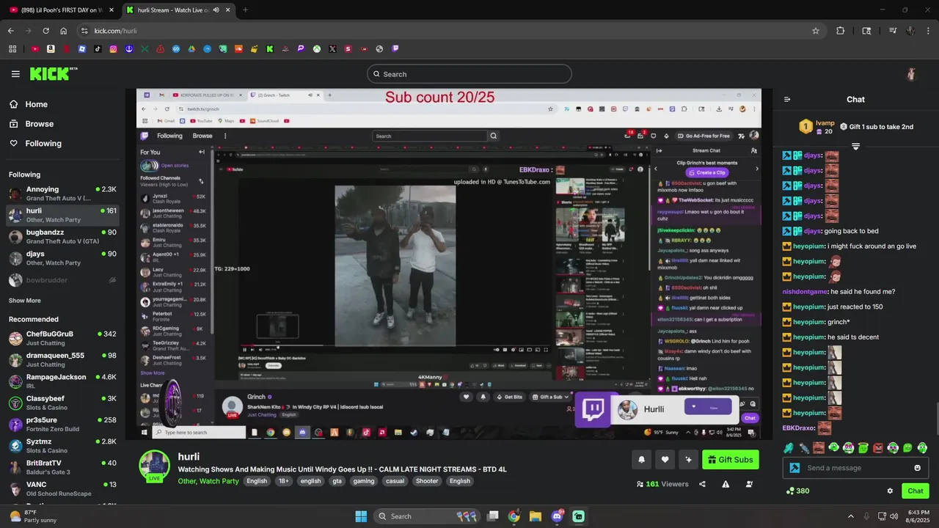Click the green Chat send button
This screenshot has height=528, width=939.
[916, 491]
